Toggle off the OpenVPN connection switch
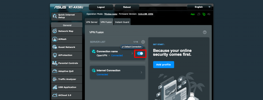 click(x=140, y=53)
